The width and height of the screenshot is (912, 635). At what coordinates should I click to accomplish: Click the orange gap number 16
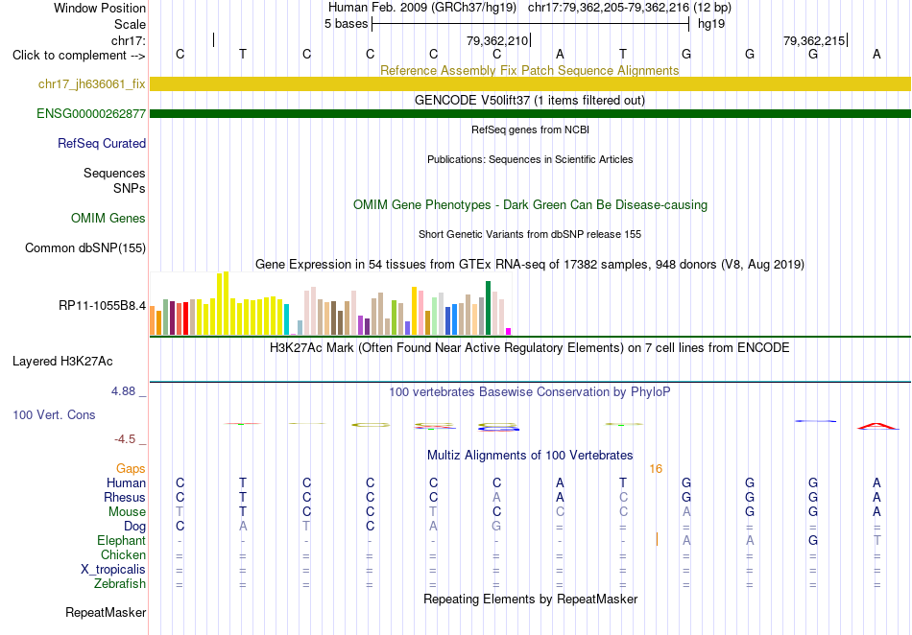(x=656, y=469)
